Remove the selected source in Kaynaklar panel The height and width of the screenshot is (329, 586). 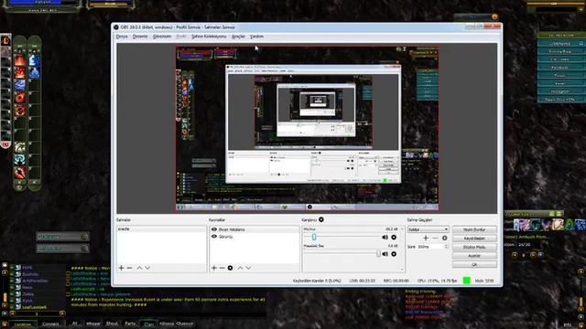(222, 268)
